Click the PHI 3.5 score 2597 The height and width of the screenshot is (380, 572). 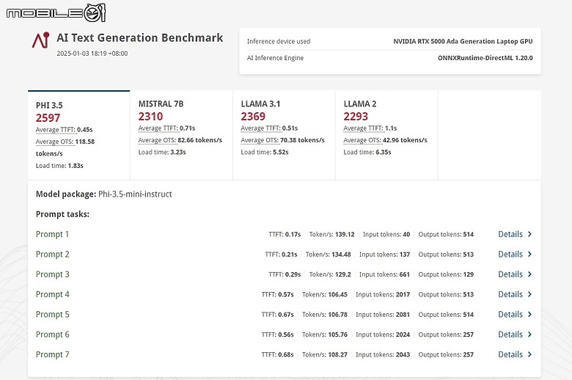(48, 118)
